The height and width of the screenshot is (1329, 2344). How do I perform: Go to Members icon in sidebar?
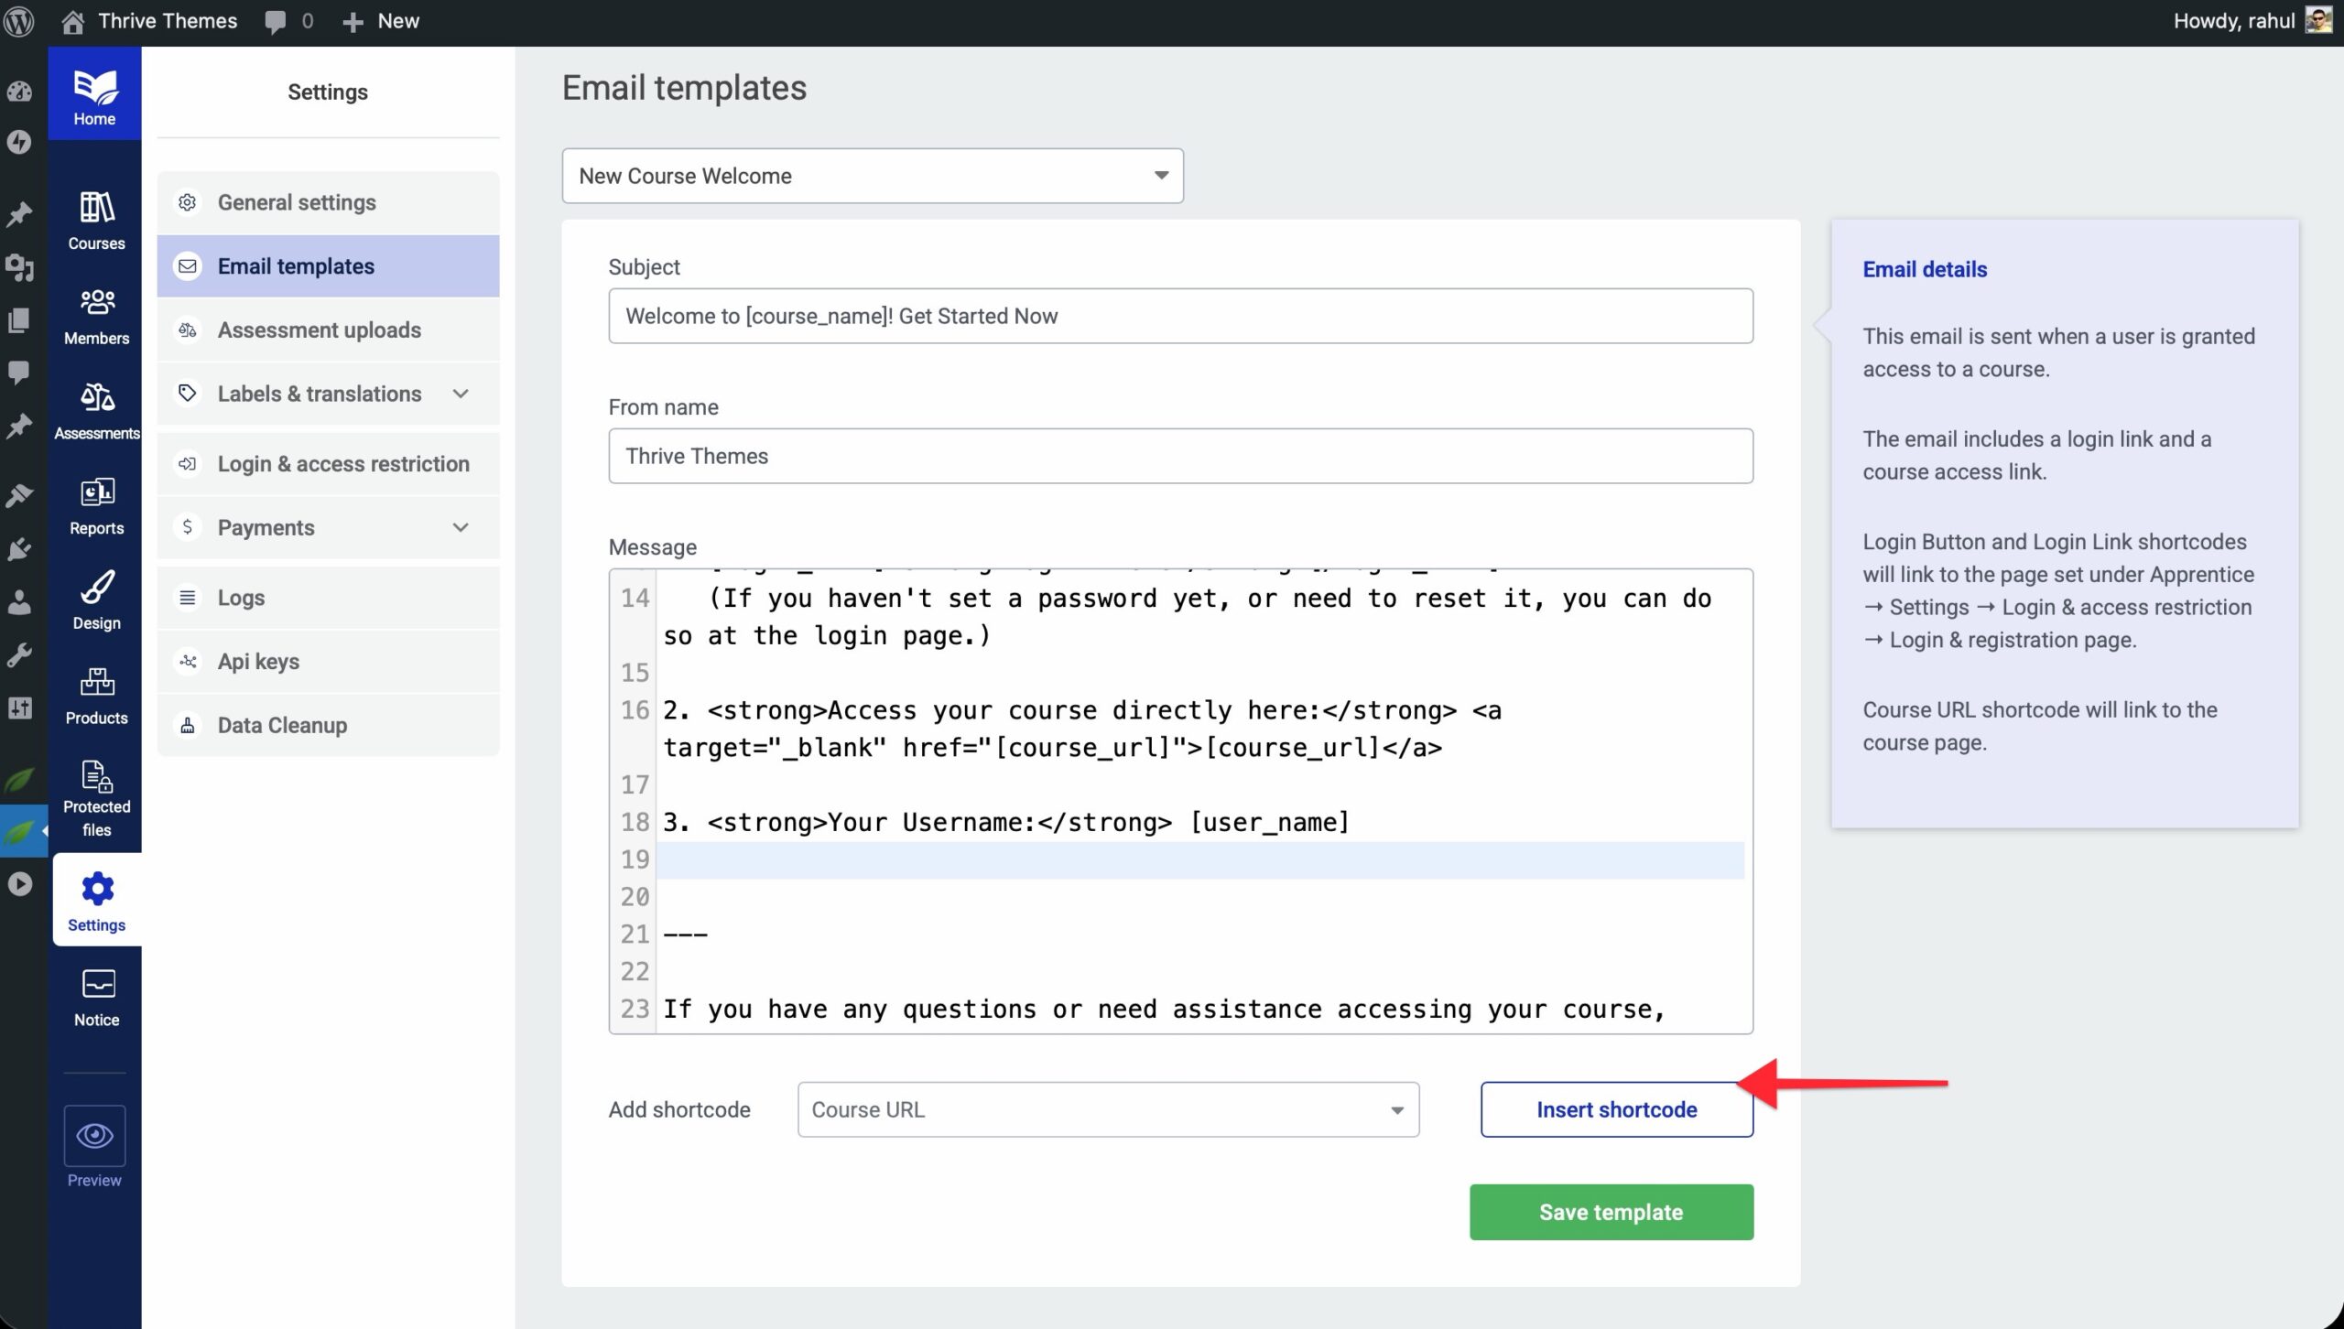point(96,303)
